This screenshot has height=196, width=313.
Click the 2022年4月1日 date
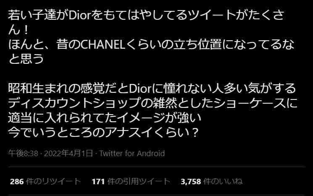(68, 153)
